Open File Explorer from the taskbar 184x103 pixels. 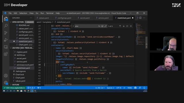pos(18,91)
